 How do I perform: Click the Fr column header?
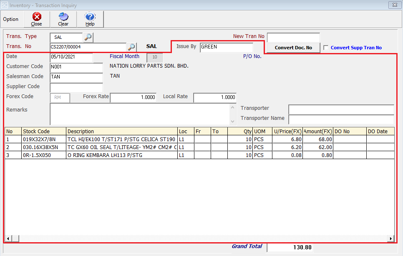point(202,131)
